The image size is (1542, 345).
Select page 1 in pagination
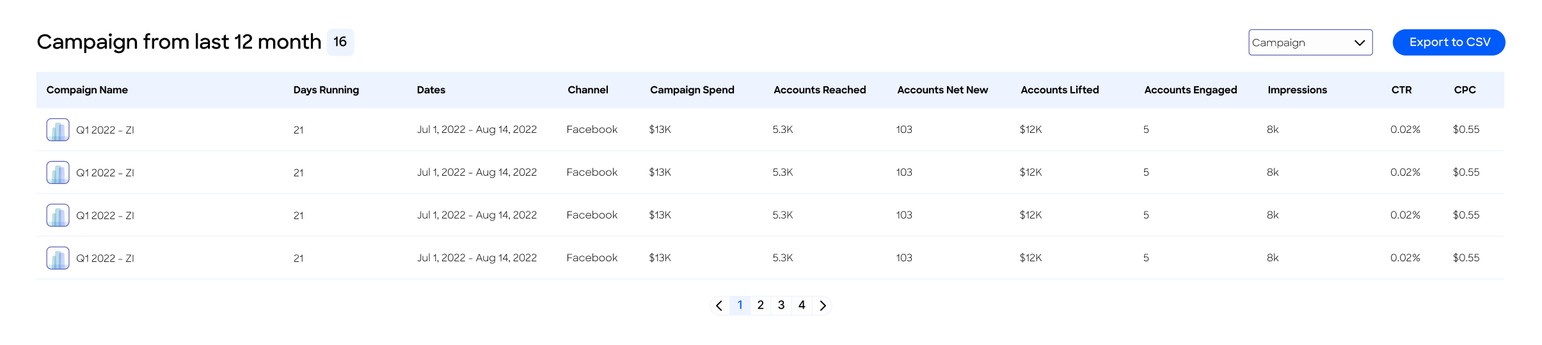coord(740,305)
